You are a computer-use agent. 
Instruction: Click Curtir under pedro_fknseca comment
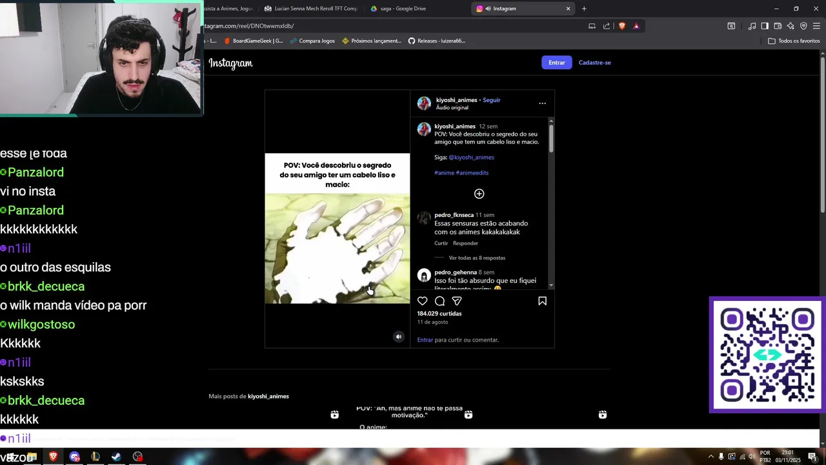(x=441, y=243)
